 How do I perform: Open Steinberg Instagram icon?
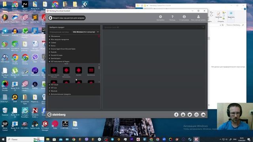point(196,115)
